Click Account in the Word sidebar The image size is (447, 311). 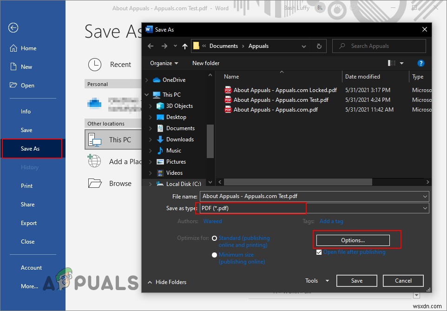pos(31,268)
